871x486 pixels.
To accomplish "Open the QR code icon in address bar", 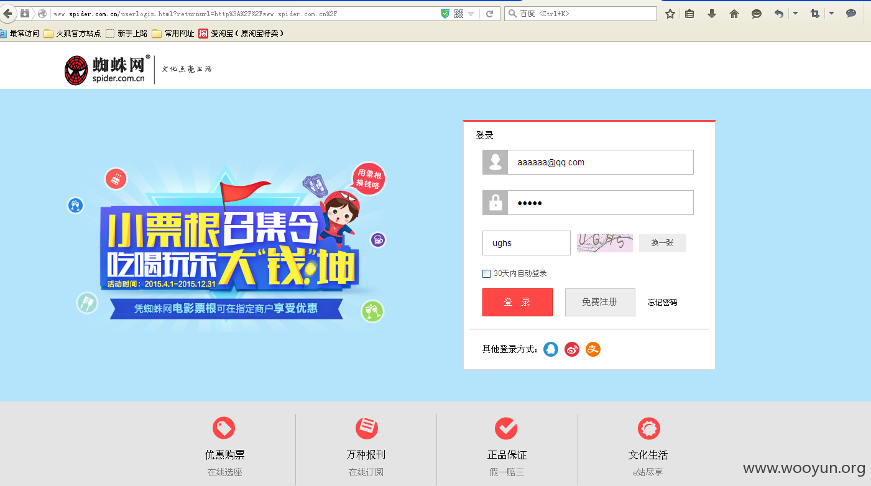I will click(x=459, y=14).
